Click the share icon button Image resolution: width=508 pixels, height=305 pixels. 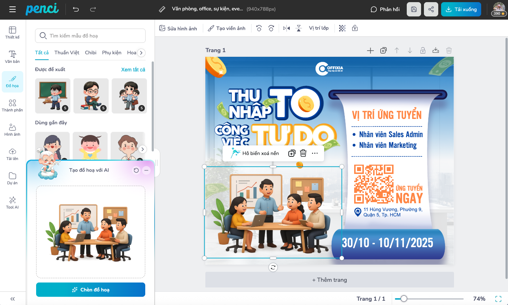click(431, 9)
